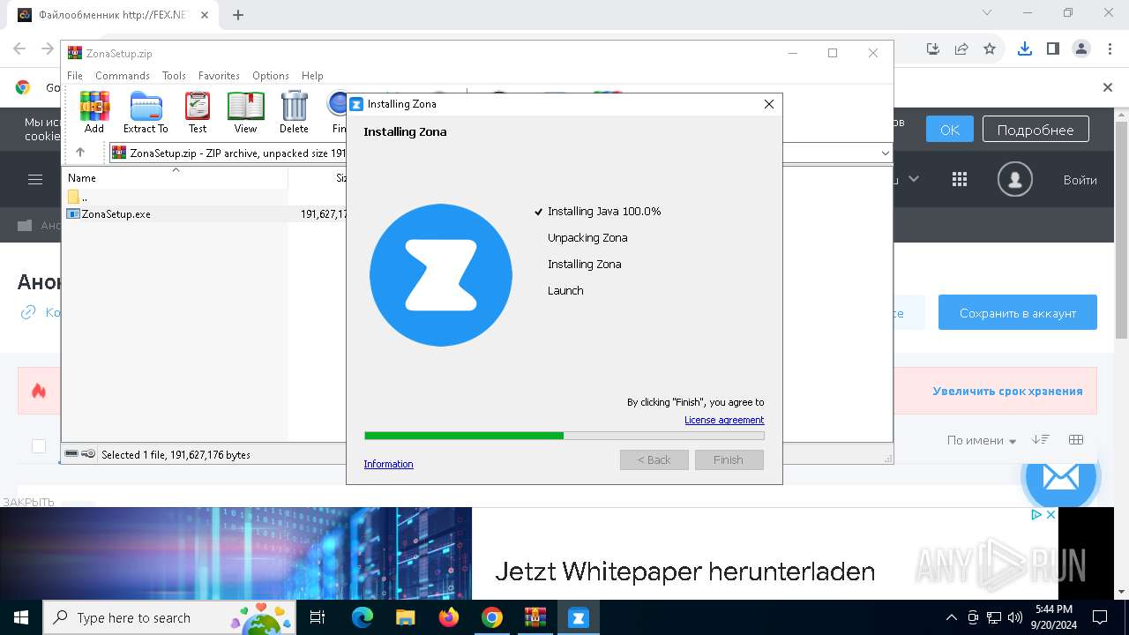Open the Zona installer taskbar icon
Viewport: 1129px width, 635px height.
pos(579,617)
